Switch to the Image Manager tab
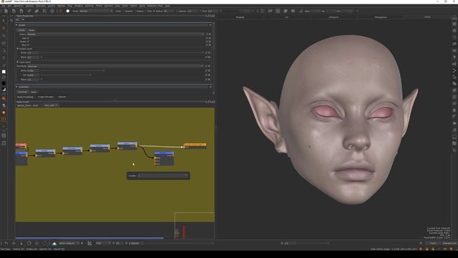The image size is (458, 258). 46,97
